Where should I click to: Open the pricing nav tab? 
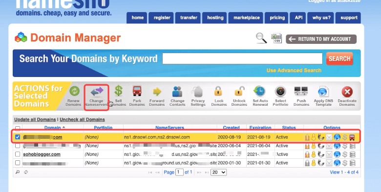tap(276, 18)
